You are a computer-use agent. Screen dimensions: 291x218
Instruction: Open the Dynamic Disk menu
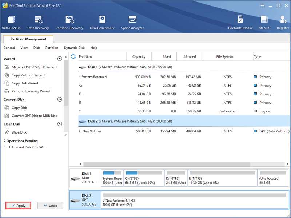(74, 48)
